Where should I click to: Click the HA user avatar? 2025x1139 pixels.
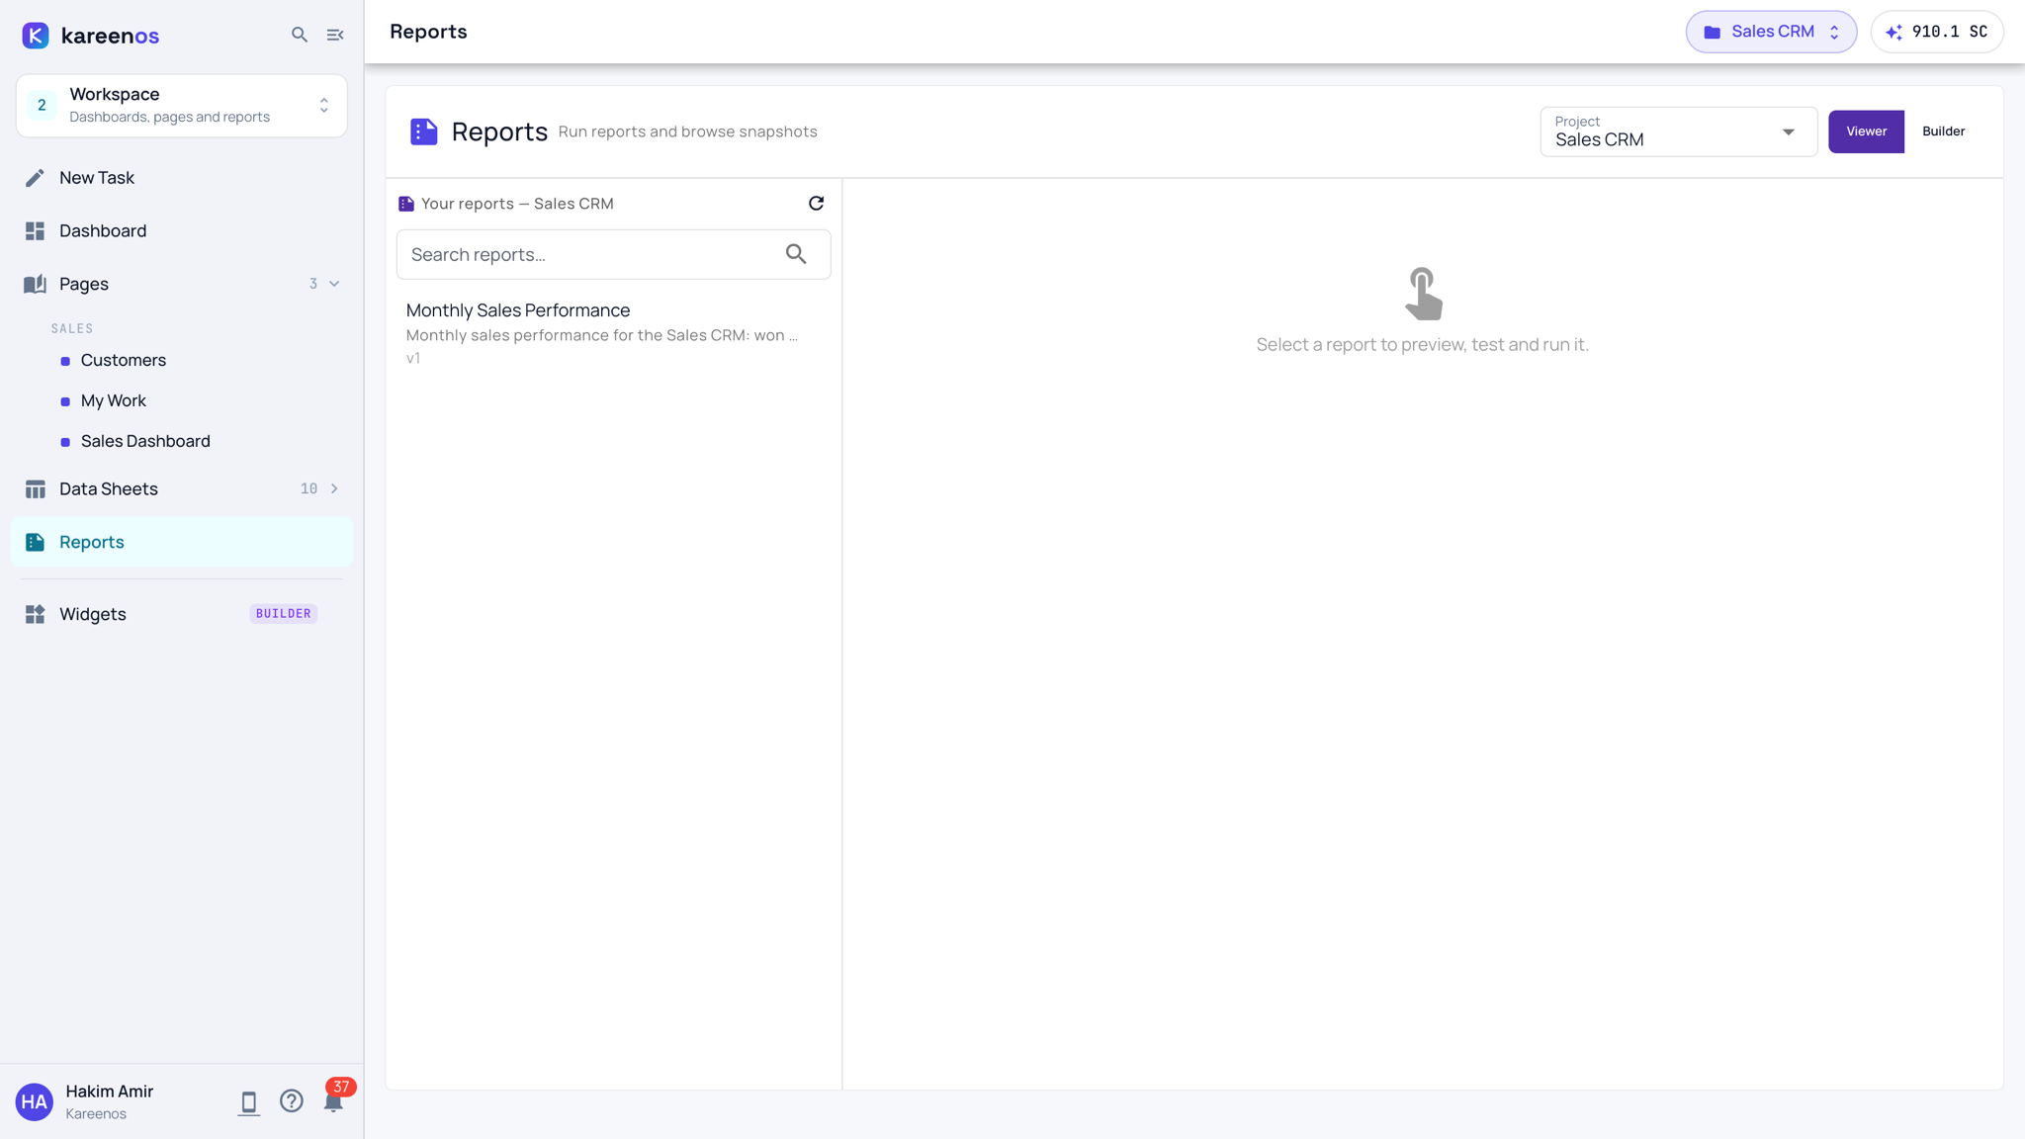(34, 1101)
